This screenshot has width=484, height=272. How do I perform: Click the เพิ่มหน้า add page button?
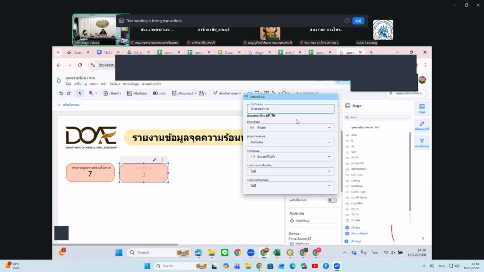pyautogui.click(x=113, y=93)
